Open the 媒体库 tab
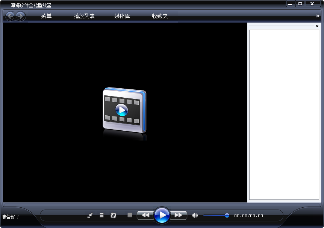 click(122, 16)
